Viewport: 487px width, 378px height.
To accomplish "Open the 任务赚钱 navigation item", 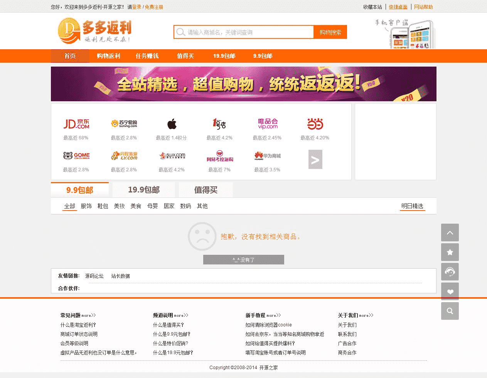I will coord(147,56).
